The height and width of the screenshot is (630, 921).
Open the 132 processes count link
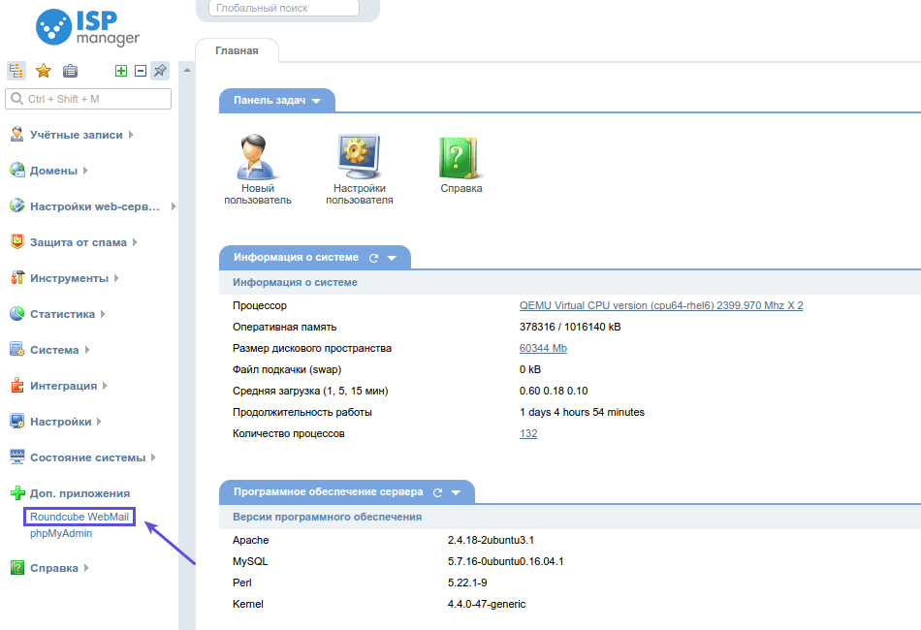528,433
